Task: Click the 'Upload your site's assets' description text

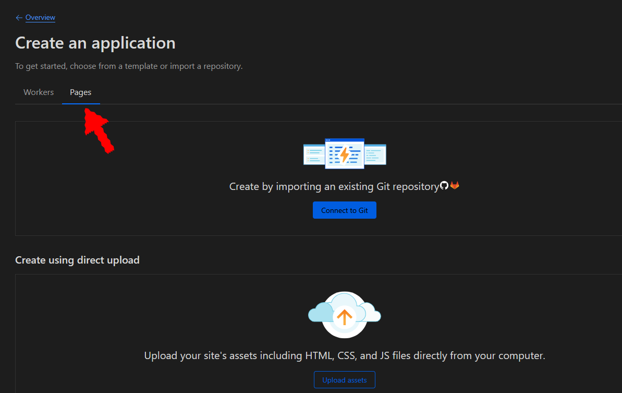Action: click(x=344, y=356)
